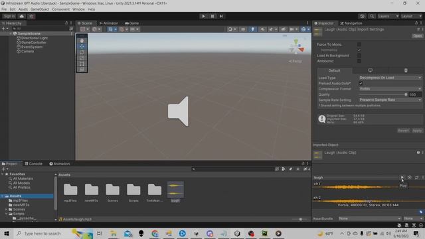Open the Console tab
Screen dimensions: 425x239
pyautogui.click(x=34, y=164)
